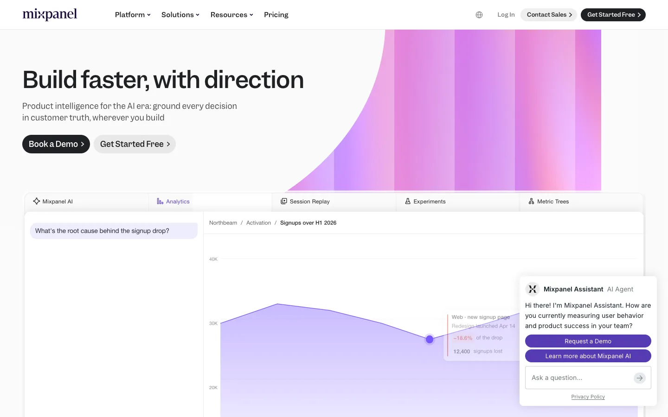Switch to the Mixpanel AI tab
This screenshot has width=668, height=417.
86,202
